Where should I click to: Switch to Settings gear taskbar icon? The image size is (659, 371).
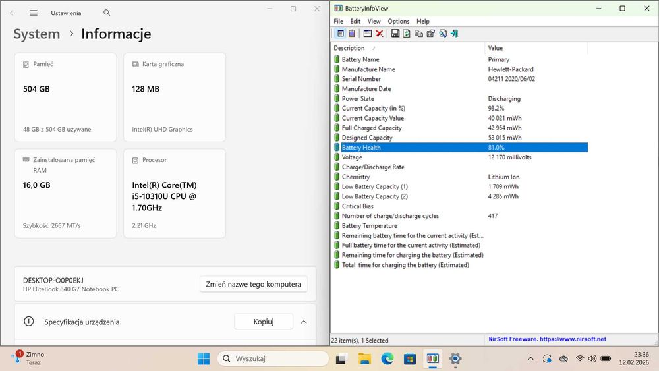click(455, 359)
